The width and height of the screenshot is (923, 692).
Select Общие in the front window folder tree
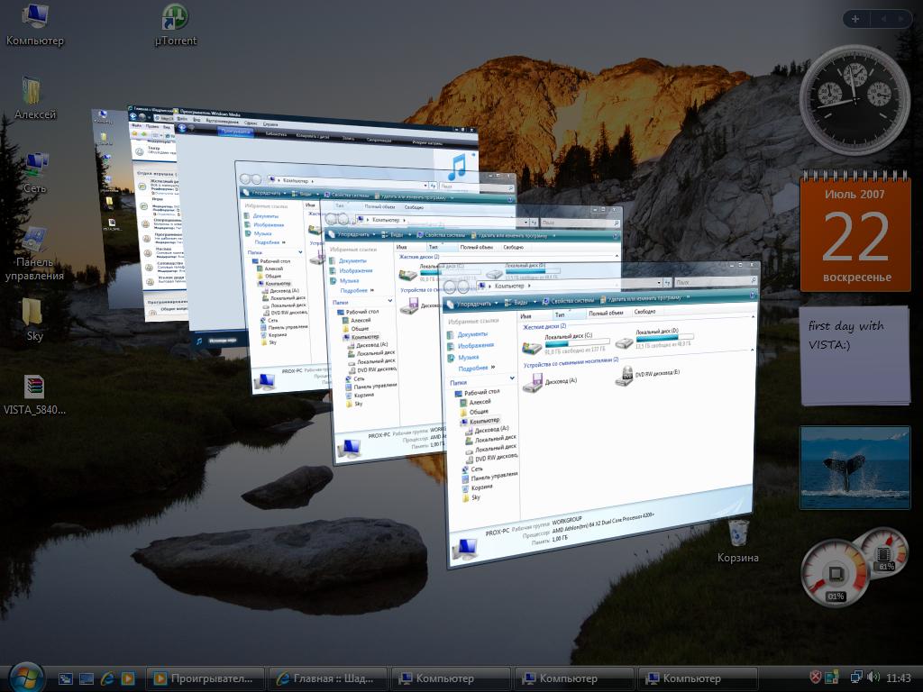pyautogui.click(x=474, y=411)
